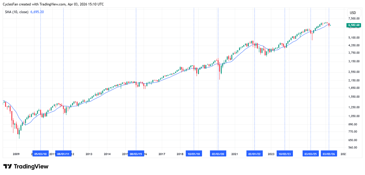This screenshot has width=365, height=175.
Task: Click the 2009 year label on time axis
Action: pos(16,154)
